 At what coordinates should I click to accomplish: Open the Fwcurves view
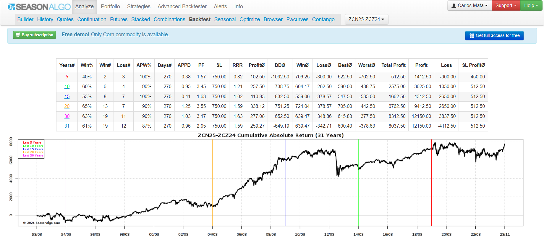[297, 19]
